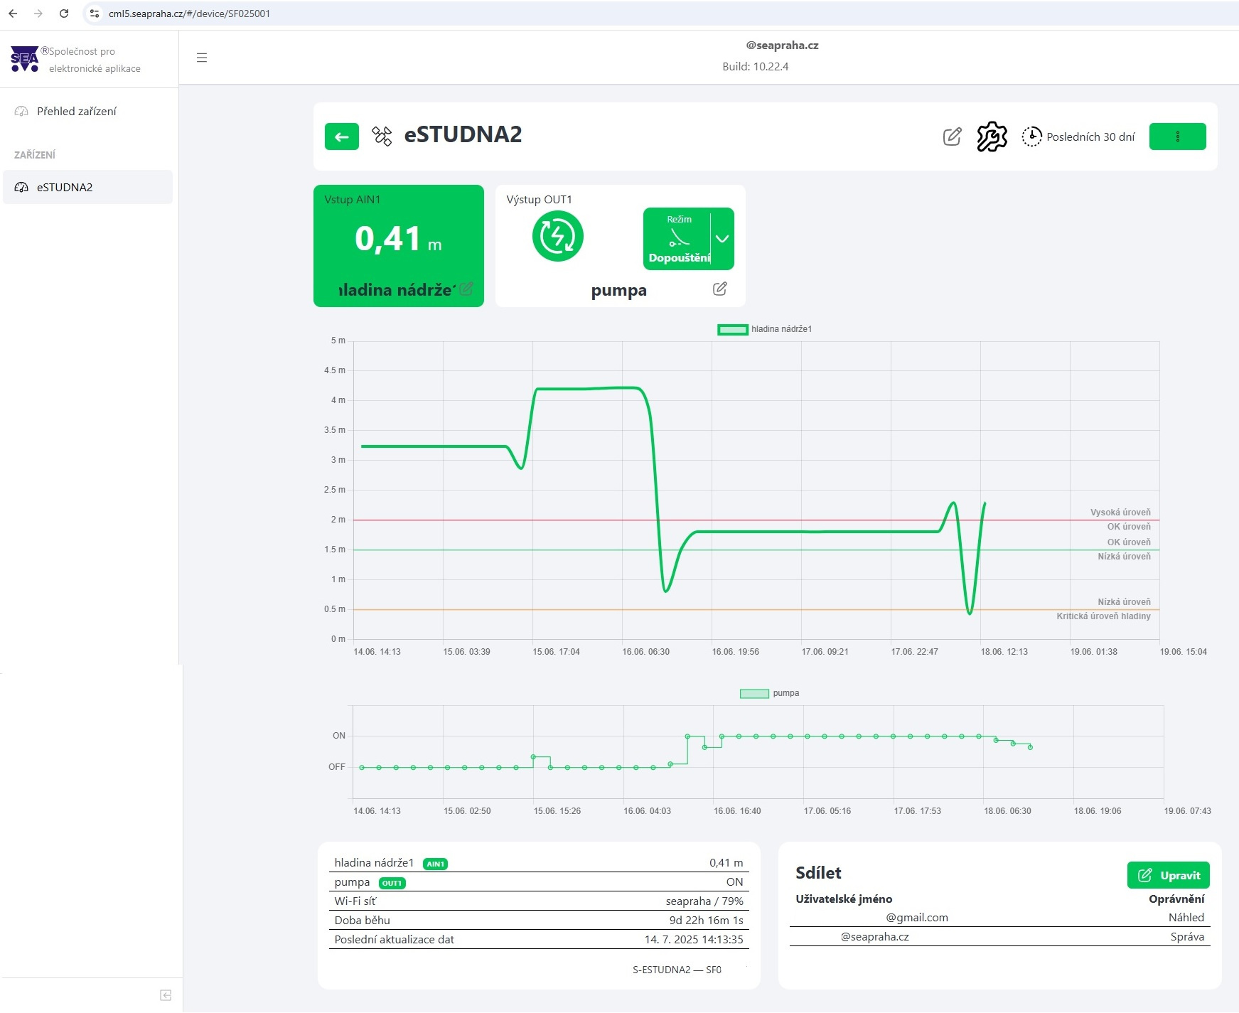The width and height of the screenshot is (1239, 1013).
Task: Edit the pumpa output label
Action: (x=719, y=289)
